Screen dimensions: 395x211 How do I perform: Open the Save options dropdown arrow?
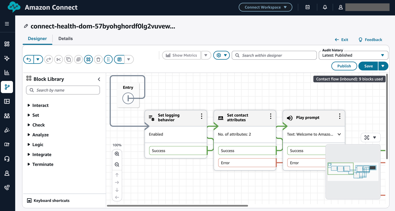click(383, 66)
